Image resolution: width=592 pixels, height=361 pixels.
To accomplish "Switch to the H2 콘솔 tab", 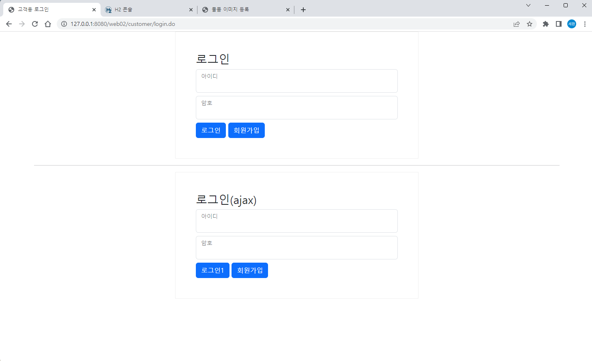I will pyautogui.click(x=148, y=10).
